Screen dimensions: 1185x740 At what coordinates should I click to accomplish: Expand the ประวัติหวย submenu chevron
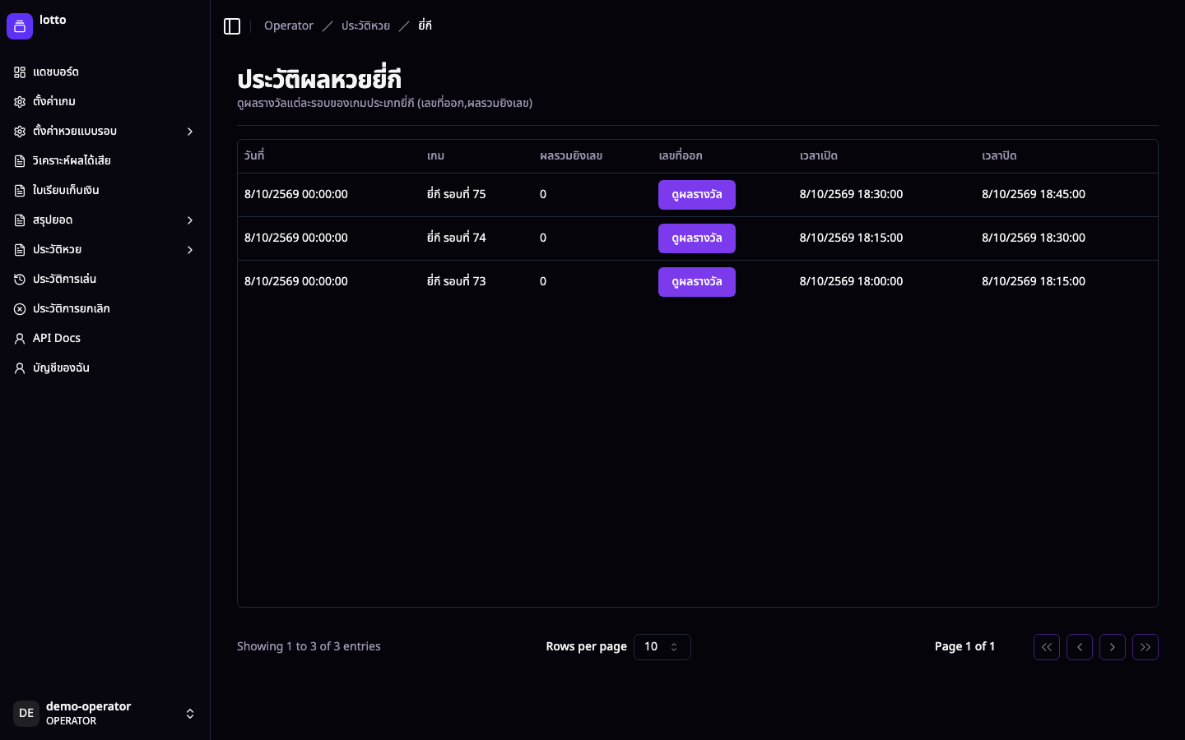[x=190, y=250]
